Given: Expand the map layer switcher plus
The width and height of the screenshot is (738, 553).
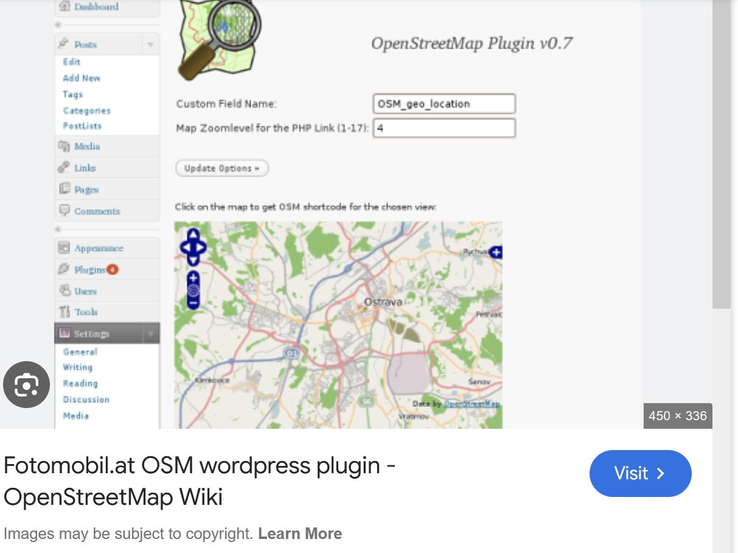Looking at the screenshot, I should click(496, 252).
